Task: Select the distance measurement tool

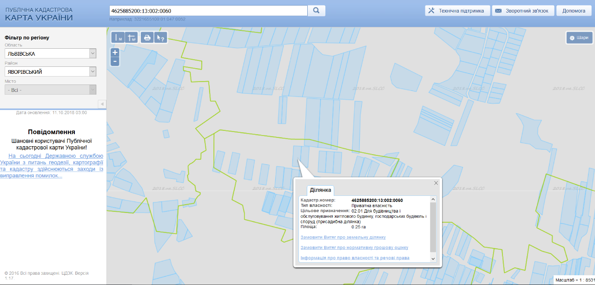Action: [x=118, y=38]
